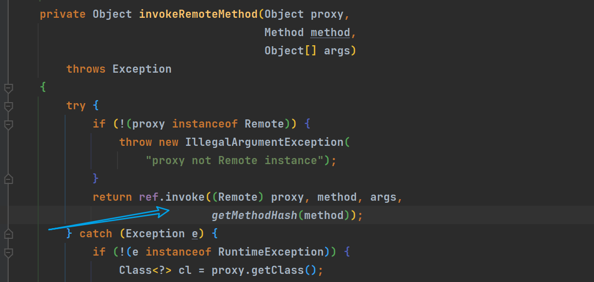Image resolution: width=594 pixels, height=282 pixels.
Task: Click the underlined method parameter declaration
Action: point(330,33)
